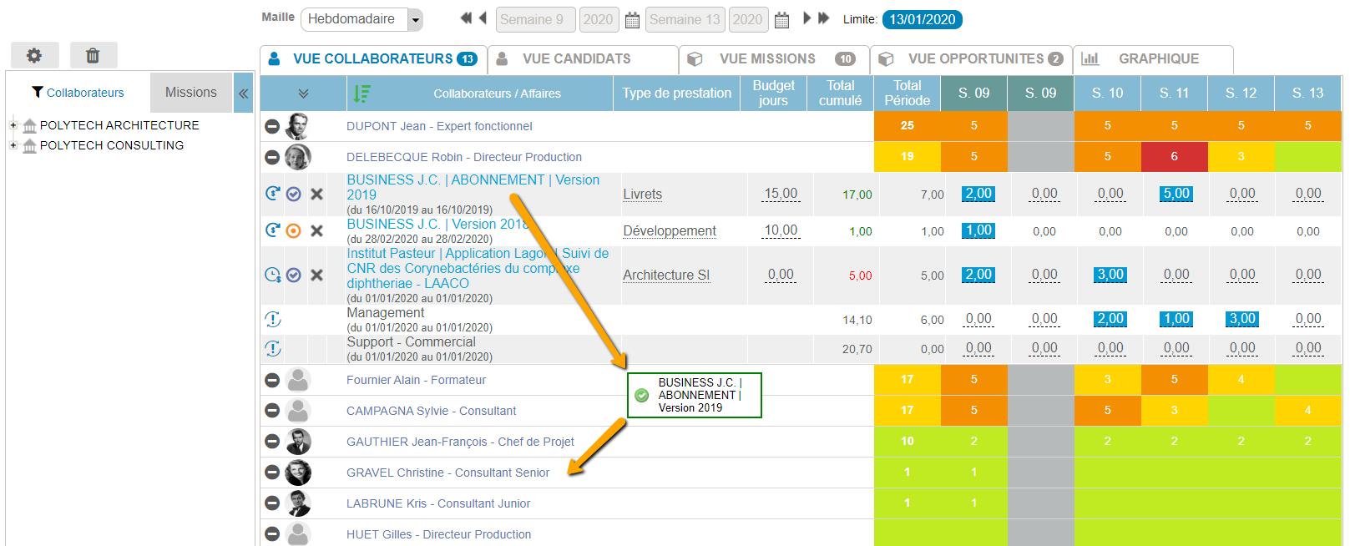Click the double-arrow skip forward icon

(824, 18)
